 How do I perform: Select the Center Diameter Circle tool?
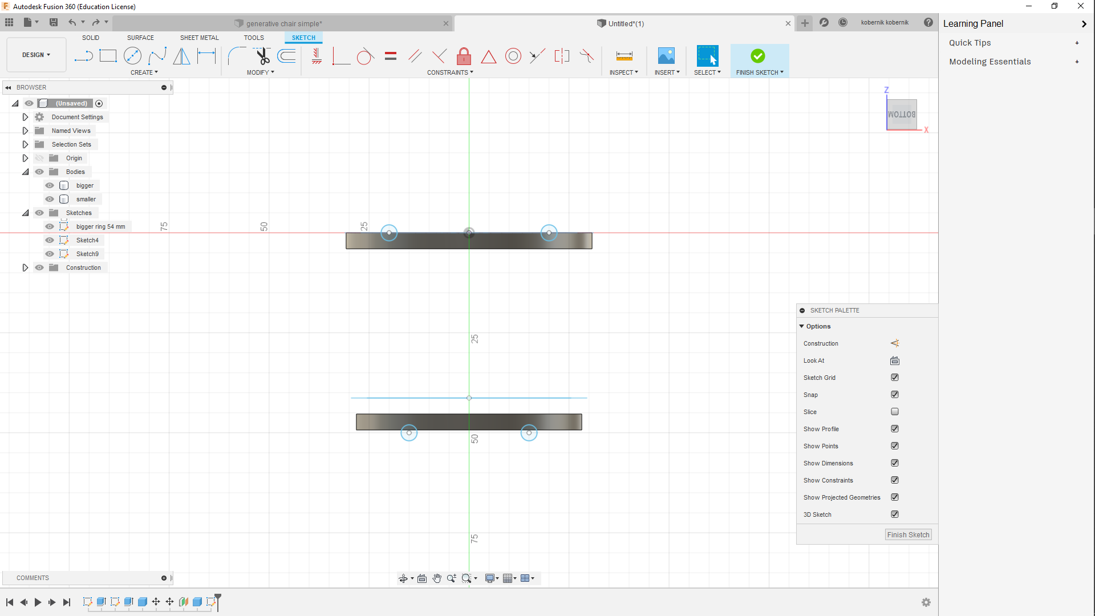(132, 55)
